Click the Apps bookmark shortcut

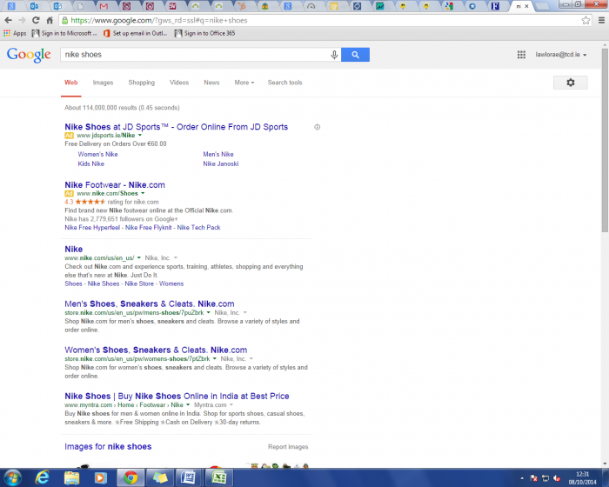(15, 33)
